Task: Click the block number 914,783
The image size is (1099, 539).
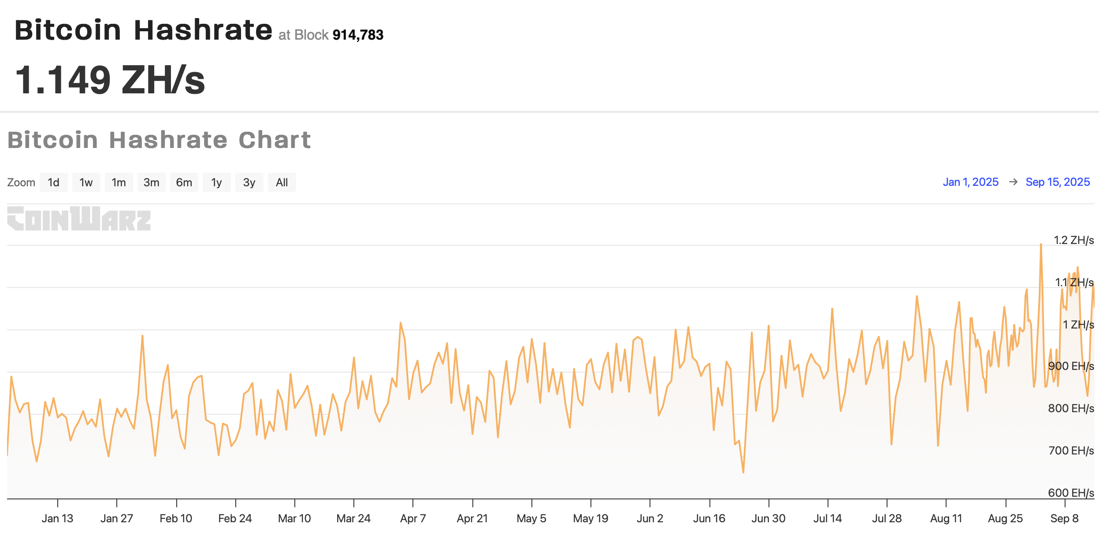Action: pyautogui.click(x=358, y=35)
